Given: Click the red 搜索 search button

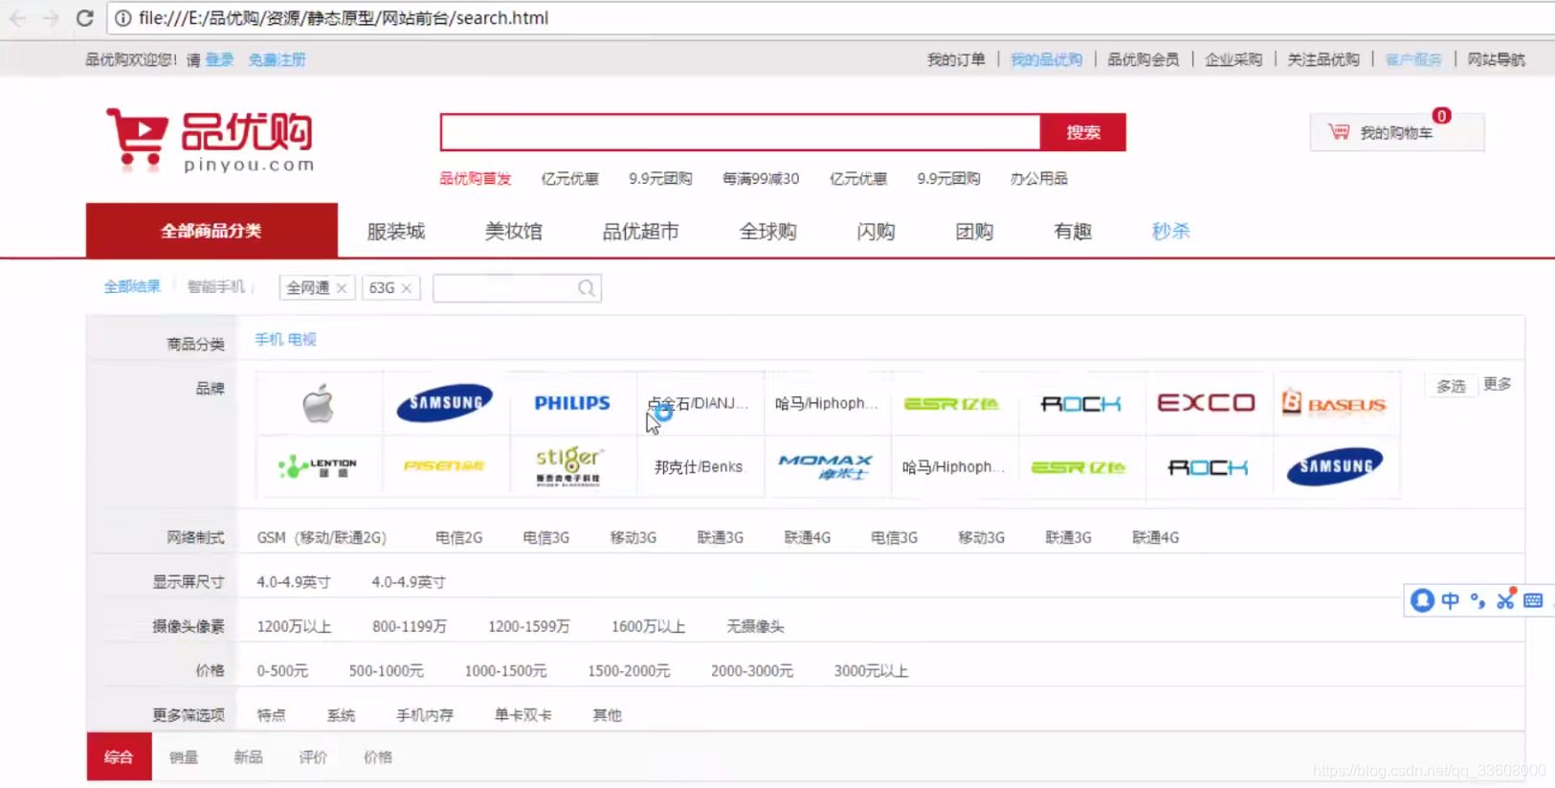Looking at the screenshot, I should pyautogui.click(x=1083, y=132).
